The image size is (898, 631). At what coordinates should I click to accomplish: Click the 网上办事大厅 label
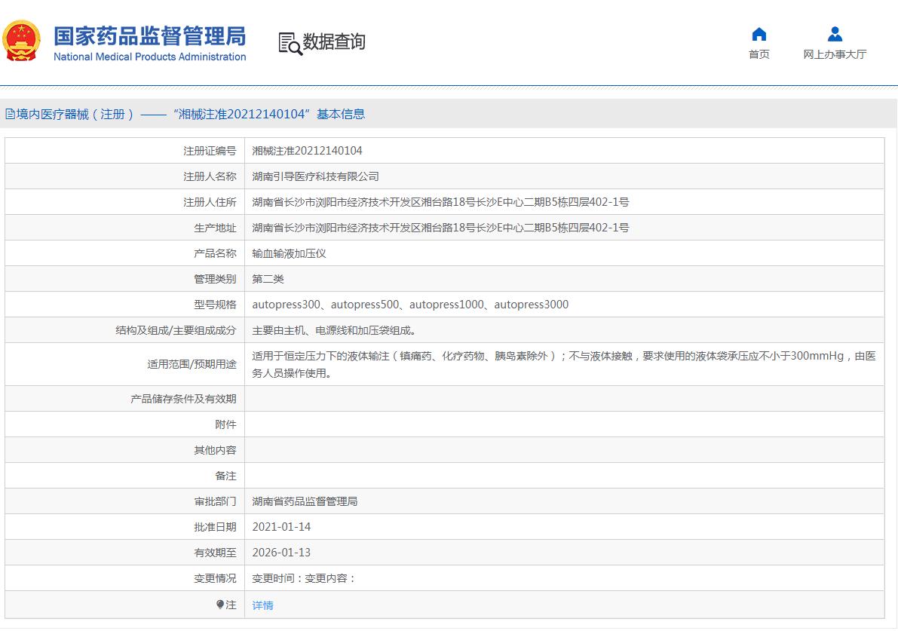click(835, 54)
